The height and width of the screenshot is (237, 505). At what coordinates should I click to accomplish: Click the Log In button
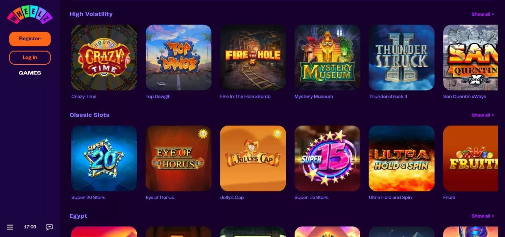click(30, 57)
